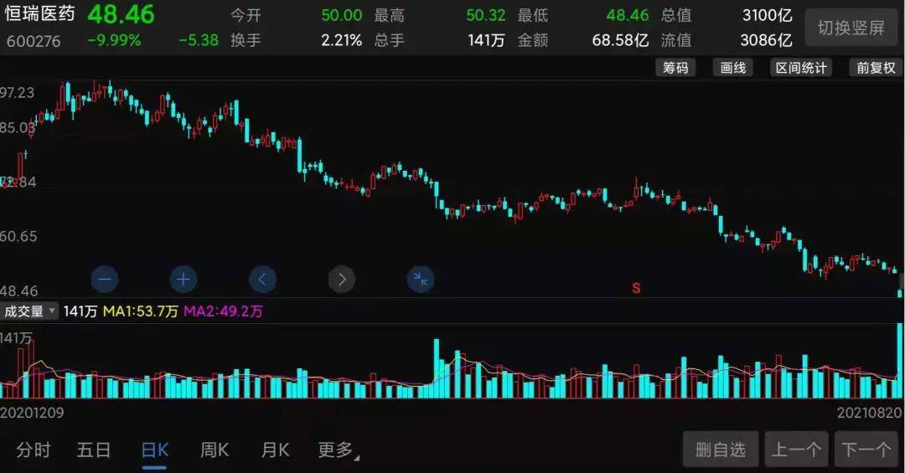Image resolution: width=905 pixels, height=473 pixels.
Task: Click 删自选 to remove from watchlist
Action: (720, 450)
